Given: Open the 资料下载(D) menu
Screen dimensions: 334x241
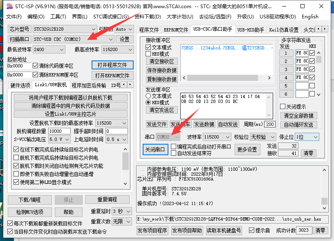Looking at the screenshot, I should coord(148,17).
